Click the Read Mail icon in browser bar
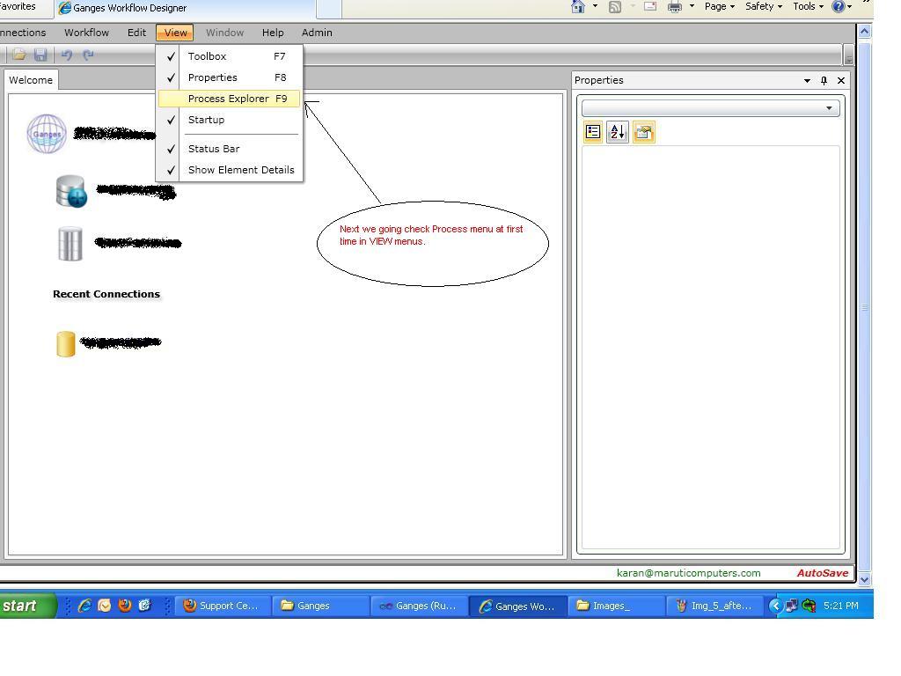Image resolution: width=901 pixels, height=676 pixels. click(650, 6)
